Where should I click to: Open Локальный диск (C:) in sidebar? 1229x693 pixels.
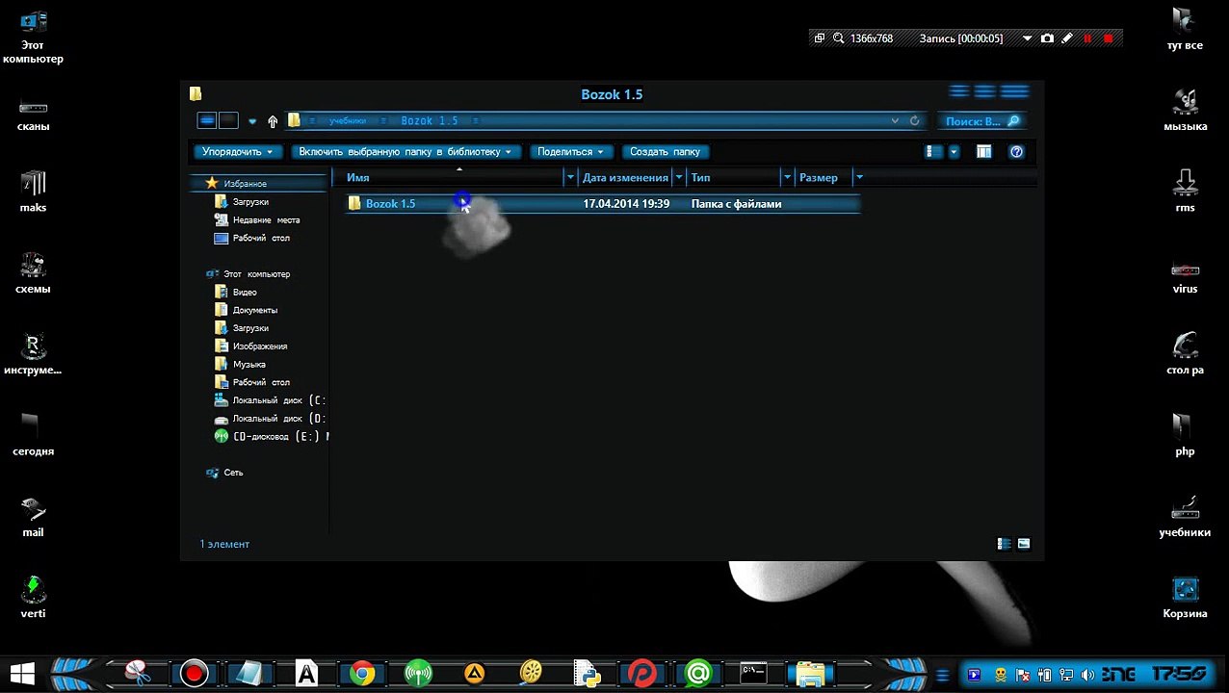(x=270, y=400)
